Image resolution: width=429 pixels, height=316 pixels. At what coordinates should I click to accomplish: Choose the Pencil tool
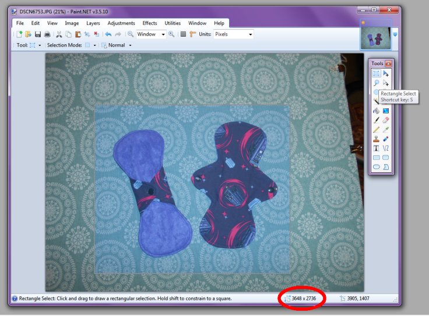pyautogui.click(x=376, y=129)
